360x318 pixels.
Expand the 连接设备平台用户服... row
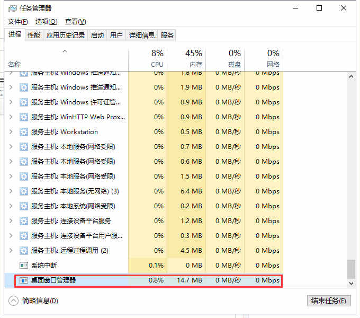11,235
